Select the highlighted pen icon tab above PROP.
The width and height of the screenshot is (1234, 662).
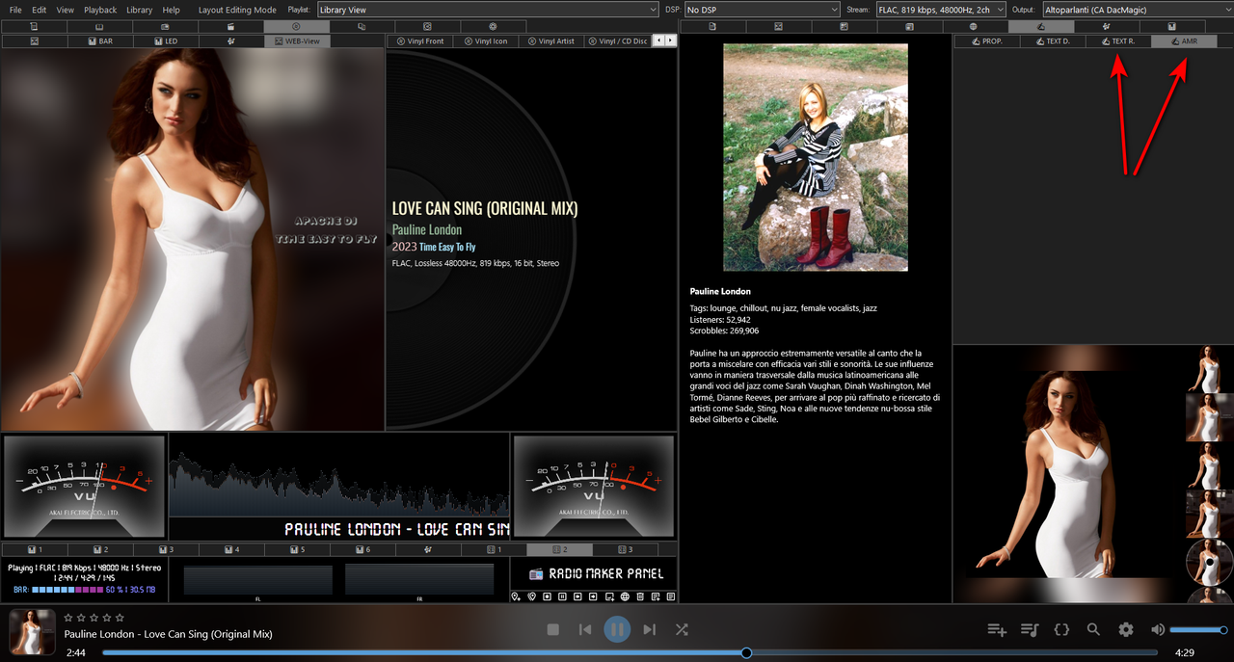1040,26
